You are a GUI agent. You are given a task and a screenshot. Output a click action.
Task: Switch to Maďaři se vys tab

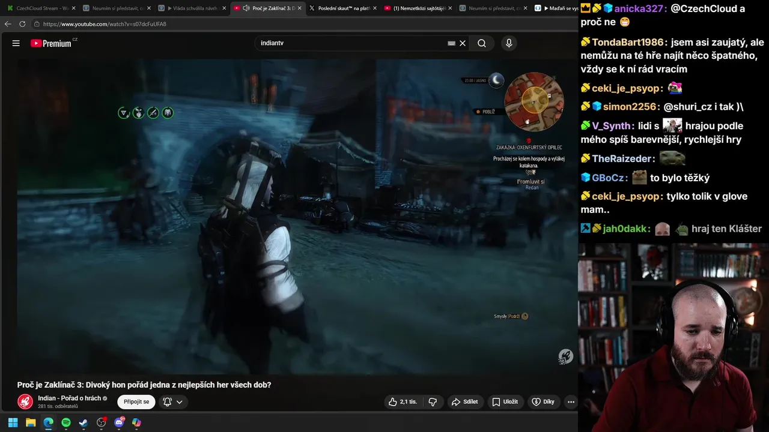click(x=556, y=8)
